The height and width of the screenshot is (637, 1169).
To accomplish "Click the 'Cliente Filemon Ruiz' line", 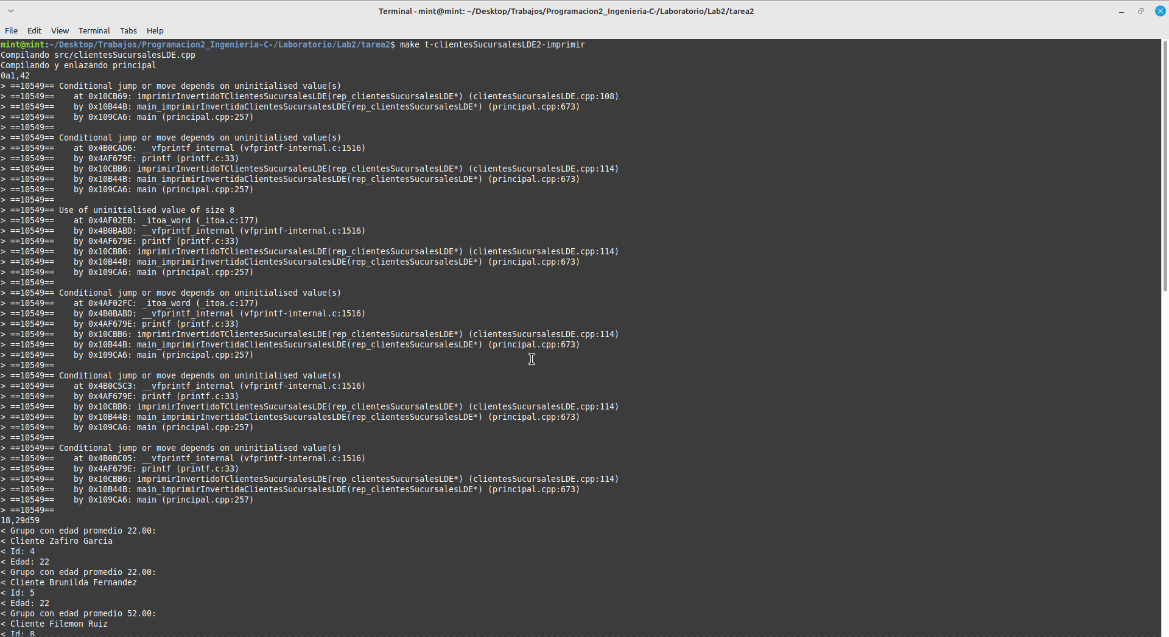I will [54, 624].
